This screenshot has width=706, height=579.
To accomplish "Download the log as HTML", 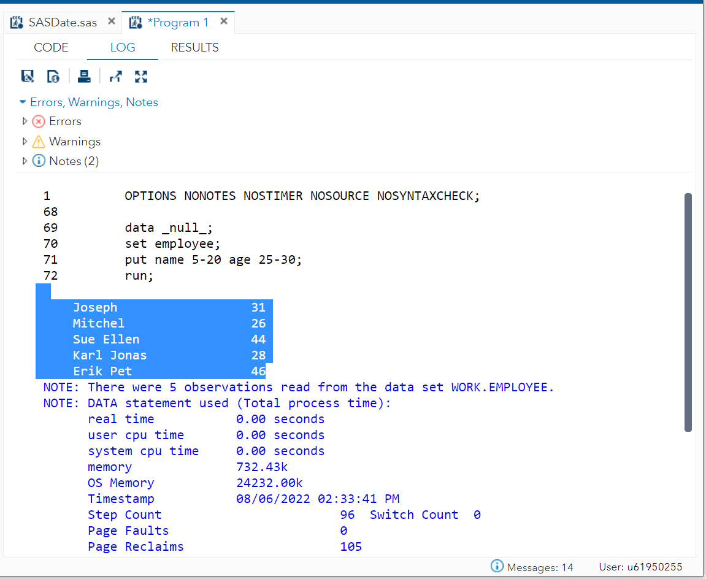I will pyautogui.click(x=53, y=76).
